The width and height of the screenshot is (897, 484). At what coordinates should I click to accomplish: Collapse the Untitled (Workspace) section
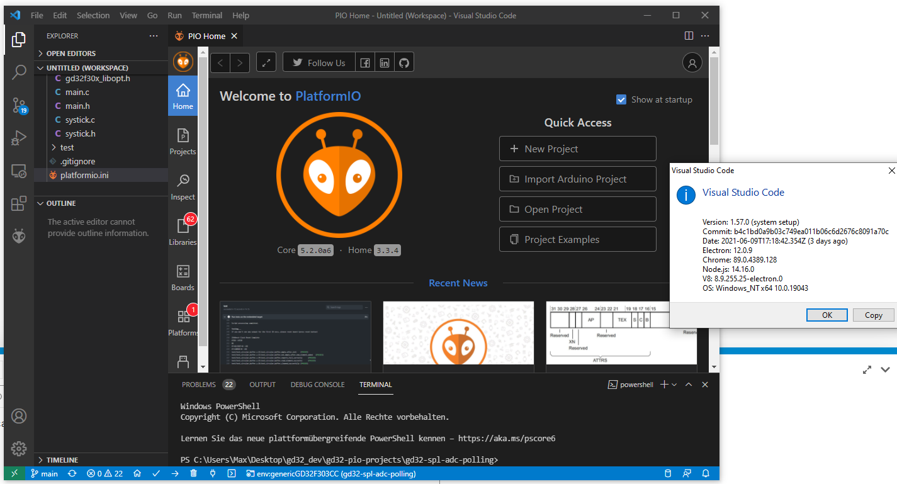pyautogui.click(x=101, y=67)
